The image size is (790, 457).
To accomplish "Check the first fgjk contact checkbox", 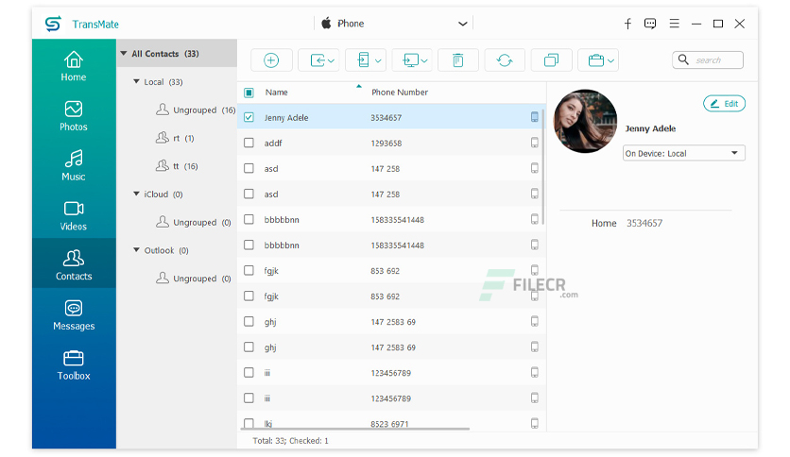I will coord(249,270).
